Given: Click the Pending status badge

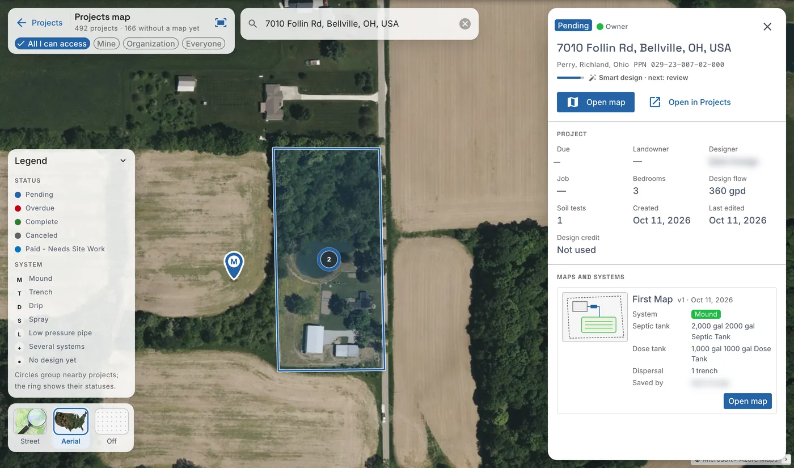Looking at the screenshot, I should (573, 26).
